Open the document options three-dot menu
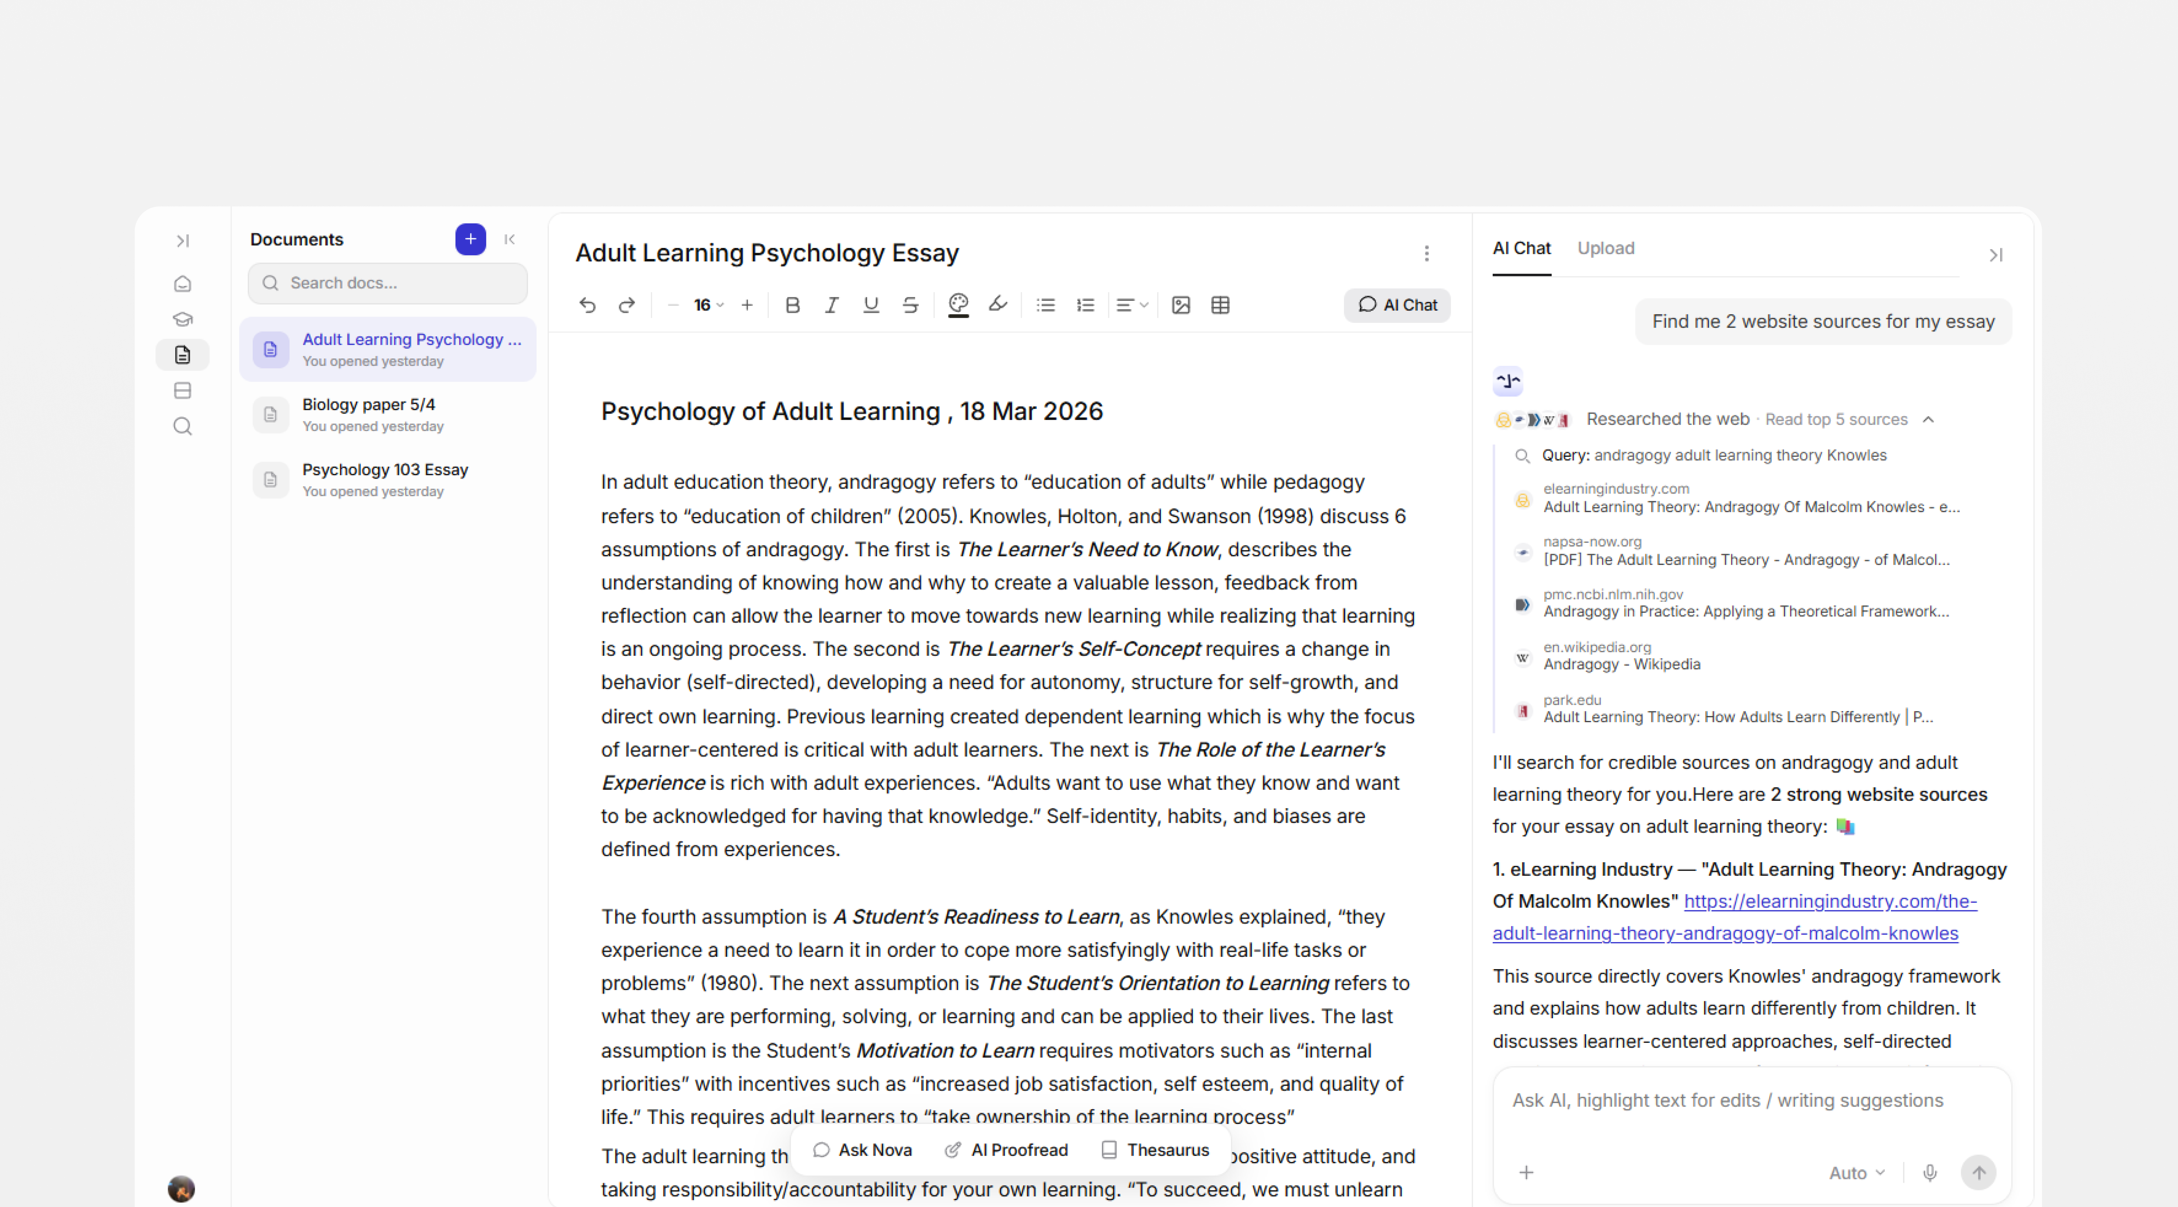 click(1426, 254)
